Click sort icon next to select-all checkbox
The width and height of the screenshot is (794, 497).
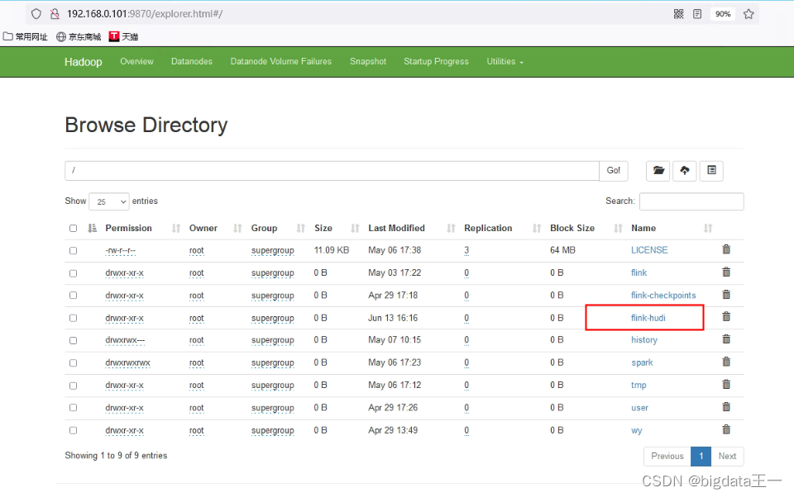click(92, 228)
